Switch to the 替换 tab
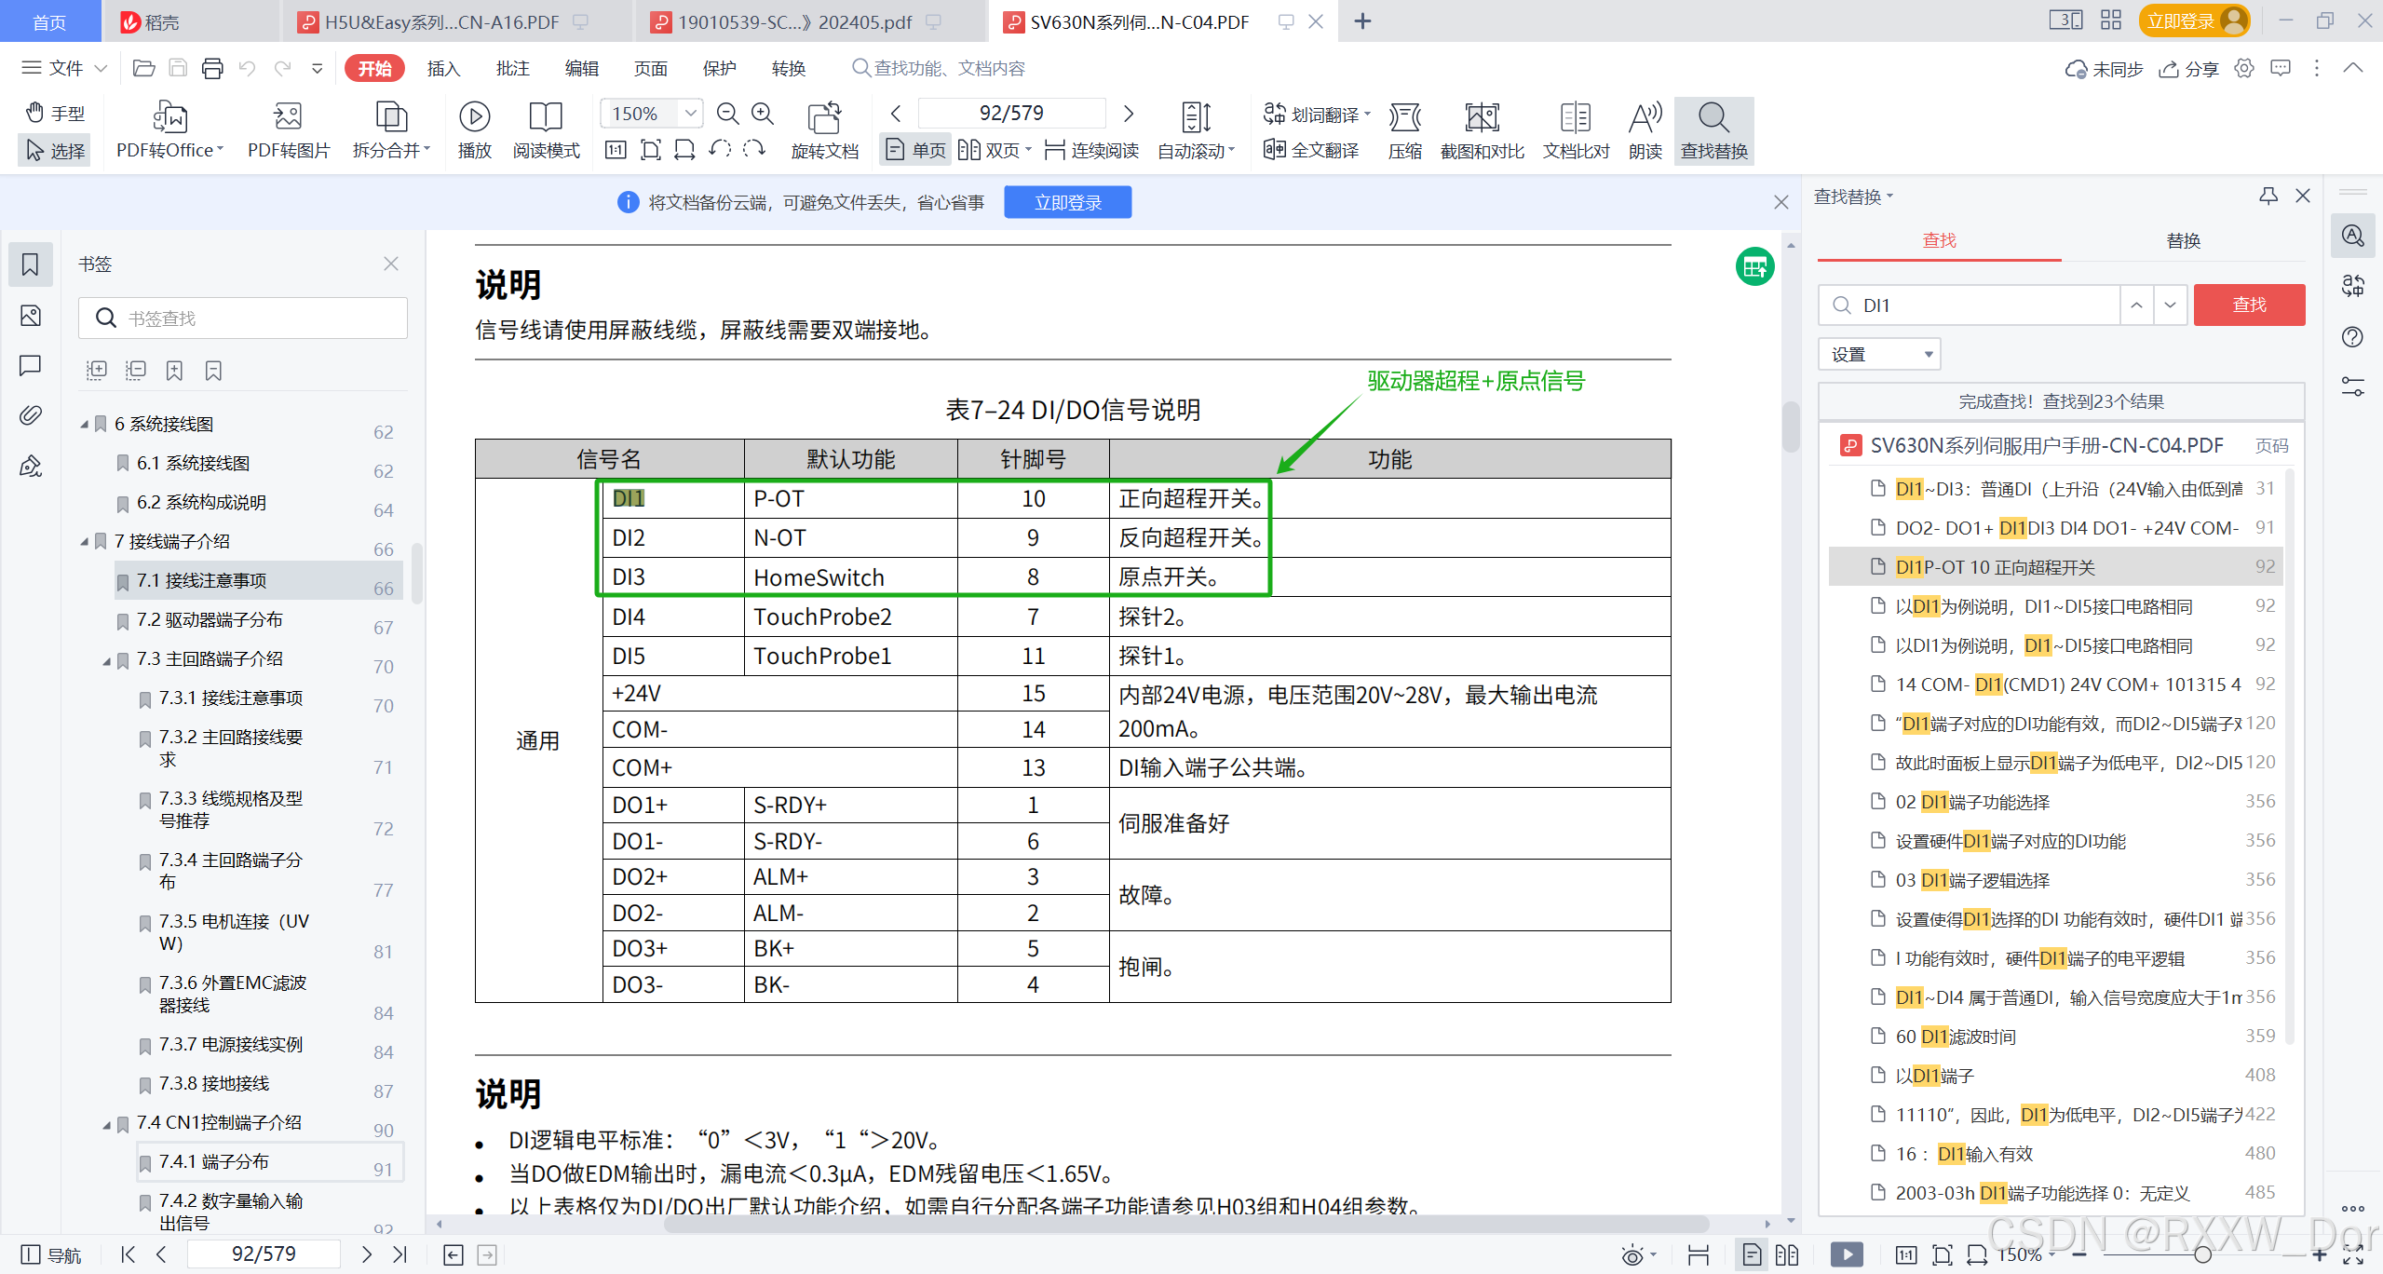 2182,241
